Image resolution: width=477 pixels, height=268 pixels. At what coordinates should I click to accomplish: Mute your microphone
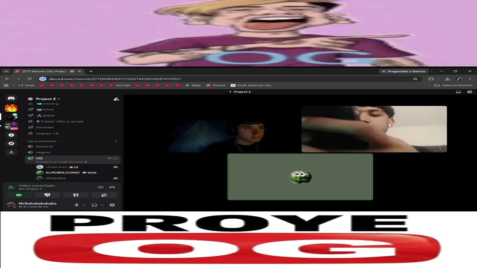coord(77,205)
